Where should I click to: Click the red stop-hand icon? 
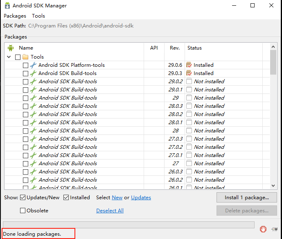click(x=263, y=229)
